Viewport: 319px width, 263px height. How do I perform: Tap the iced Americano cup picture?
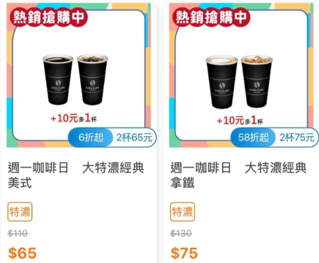point(93,79)
